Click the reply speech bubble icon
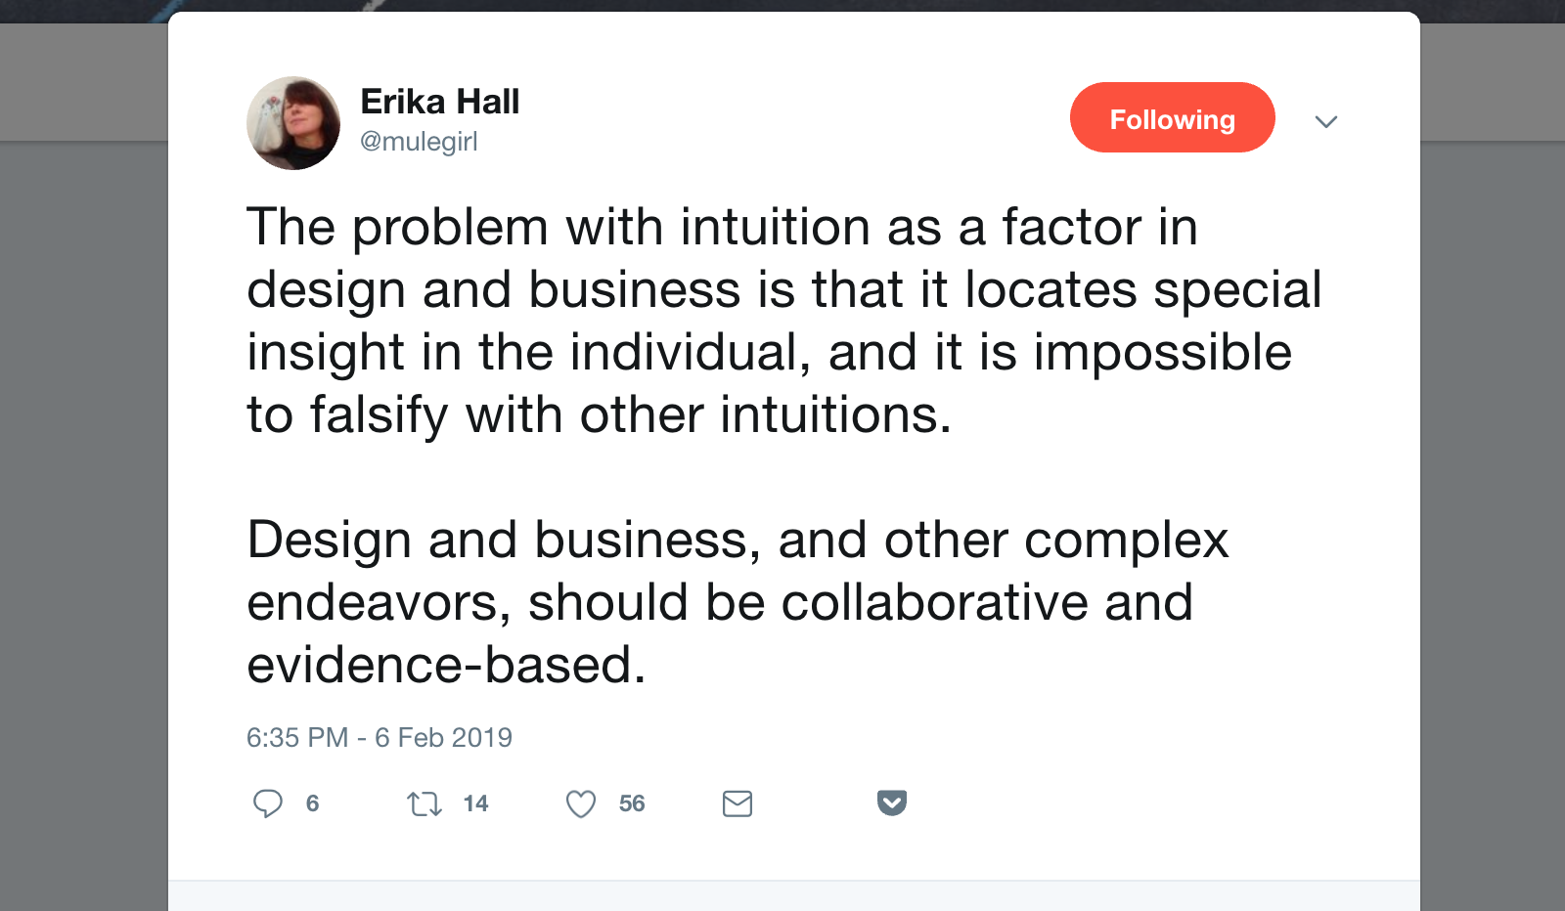 (x=267, y=803)
